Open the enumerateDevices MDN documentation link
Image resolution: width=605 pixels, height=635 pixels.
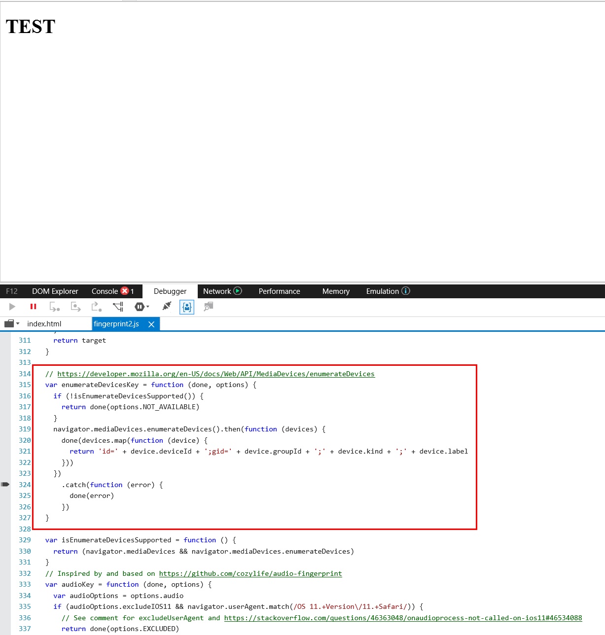click(215, 374)
